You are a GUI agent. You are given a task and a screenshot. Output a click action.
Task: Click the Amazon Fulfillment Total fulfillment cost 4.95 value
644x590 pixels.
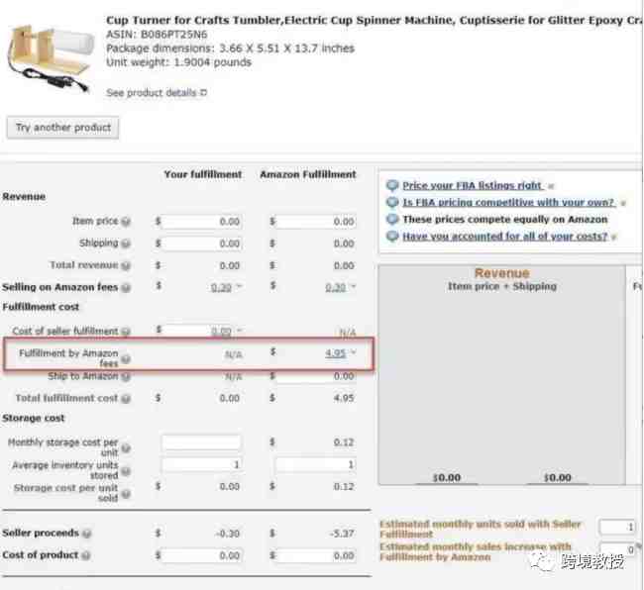[x=344, y=398]
